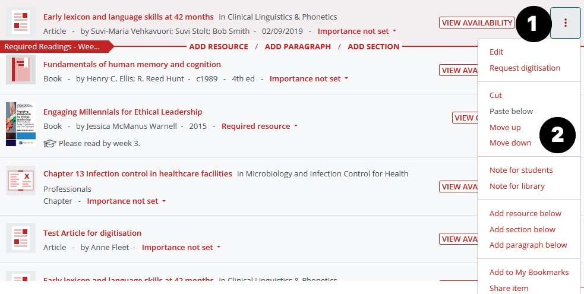Screen dimensions: 584x294
Task: Click Add to My Bookmarks menu item
Action: pyautogui.click(x=529, y=273)
